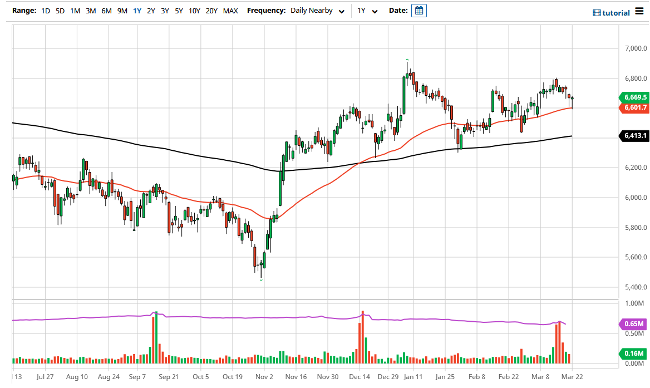Click the Range label text

click(24, 11)
